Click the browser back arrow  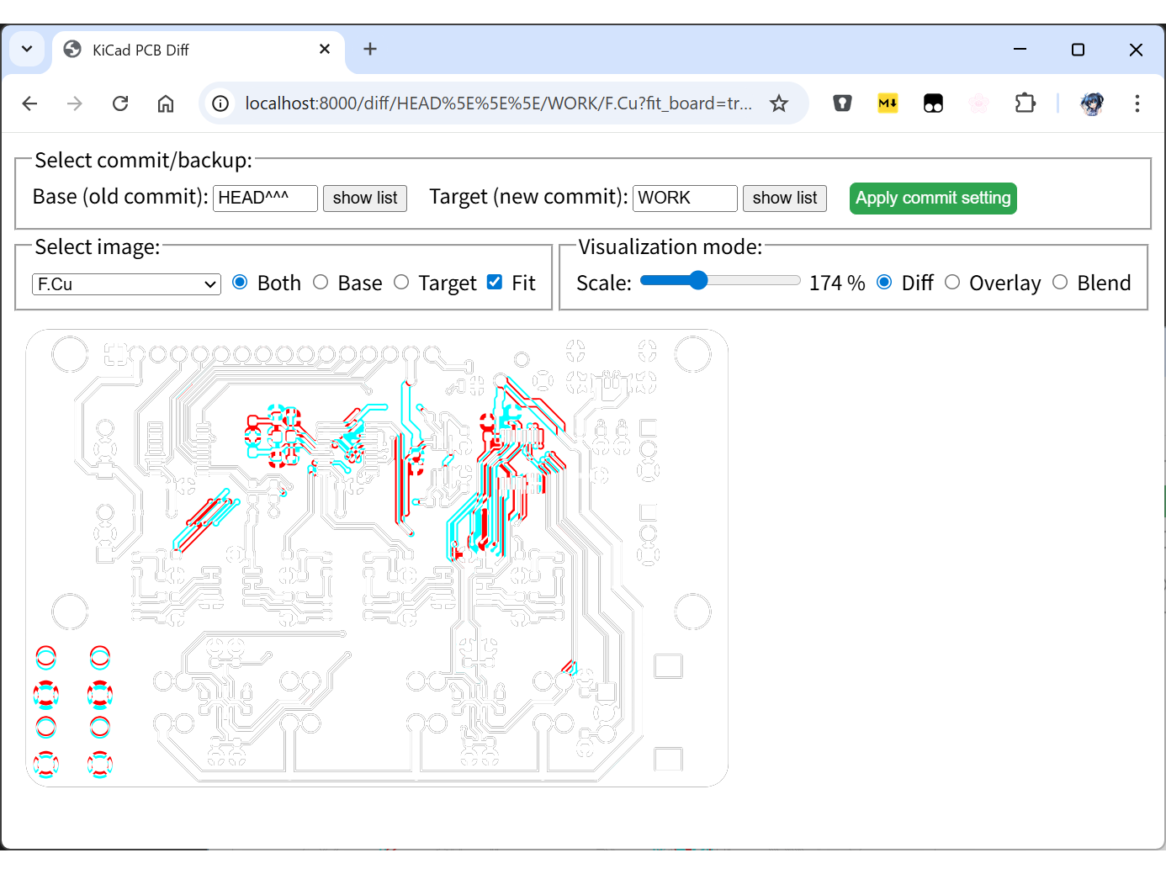click(30, 103)
